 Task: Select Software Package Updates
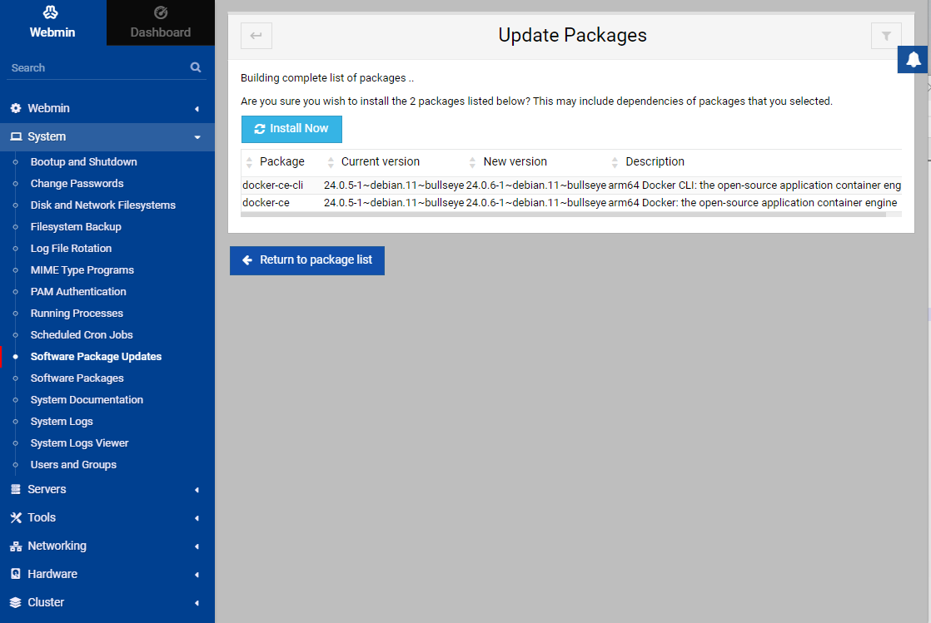(97, 357)
